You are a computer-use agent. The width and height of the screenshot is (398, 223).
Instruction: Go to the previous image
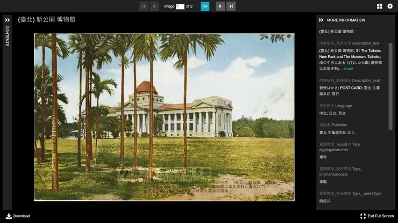coord(154,6)
